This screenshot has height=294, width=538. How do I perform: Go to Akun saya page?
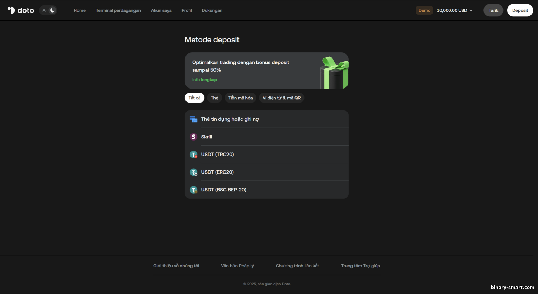coord(161,10)
